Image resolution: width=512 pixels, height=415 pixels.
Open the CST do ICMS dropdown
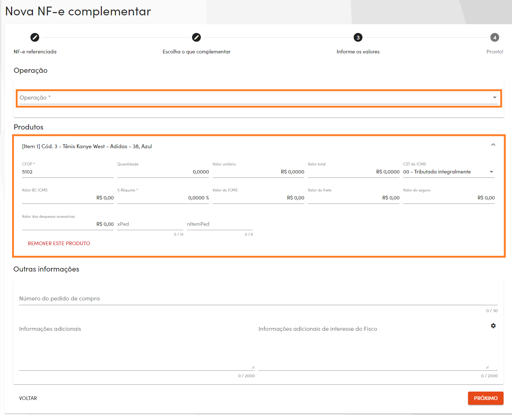(449, 172)
